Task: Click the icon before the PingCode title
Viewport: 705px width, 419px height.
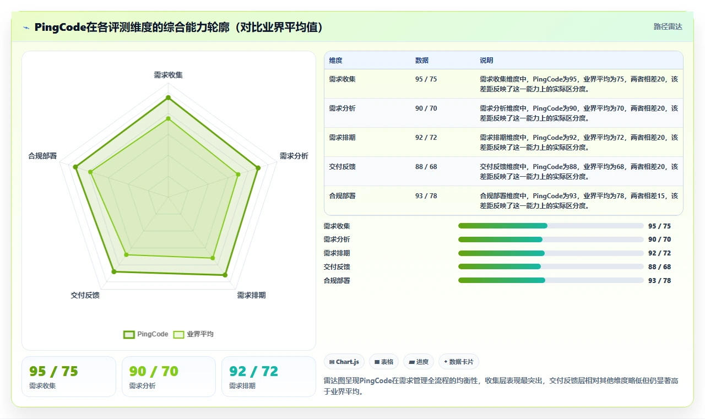Action: click(x=26, y=28)
